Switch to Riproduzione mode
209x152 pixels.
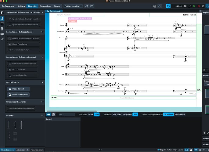pos(45,6)
